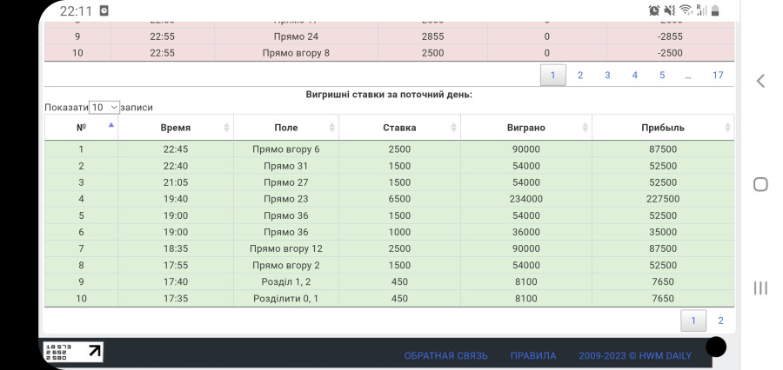This screenshot has height=370, width=783.
Task: Select winning value '36000'
Action: point(525,232)
